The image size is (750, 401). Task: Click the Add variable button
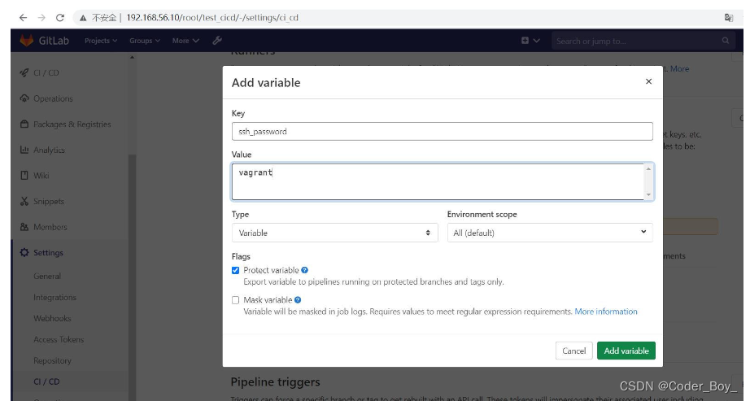tap(626, 351)
